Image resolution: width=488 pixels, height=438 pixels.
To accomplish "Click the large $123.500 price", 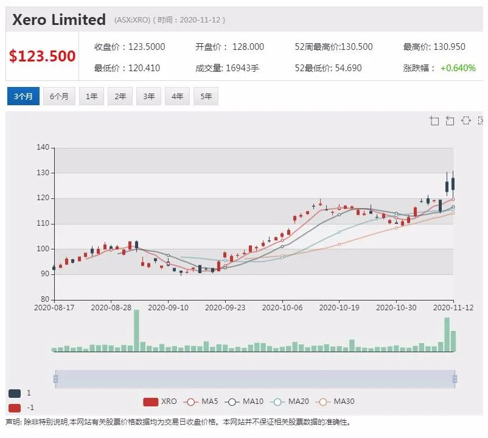I will (42, 56).
